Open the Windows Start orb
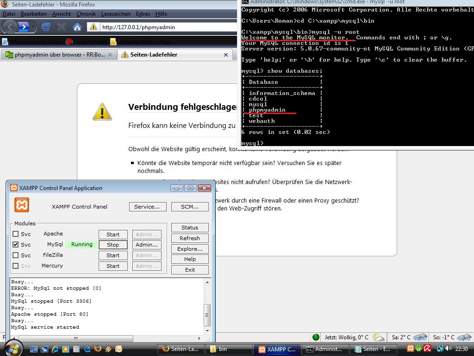The width and height of the screenshot is (474, 356). tap(13, 348)
